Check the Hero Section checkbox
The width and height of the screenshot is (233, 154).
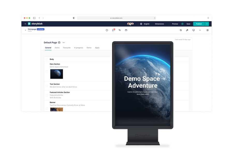point(47,71)
